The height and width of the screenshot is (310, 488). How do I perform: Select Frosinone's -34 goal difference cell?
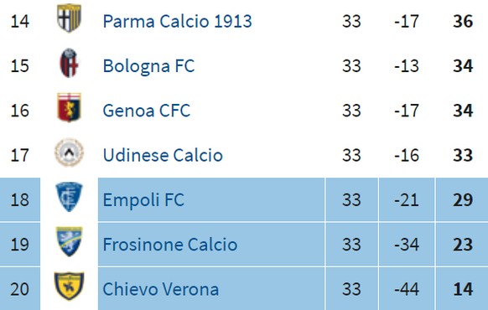click(407, 245)
